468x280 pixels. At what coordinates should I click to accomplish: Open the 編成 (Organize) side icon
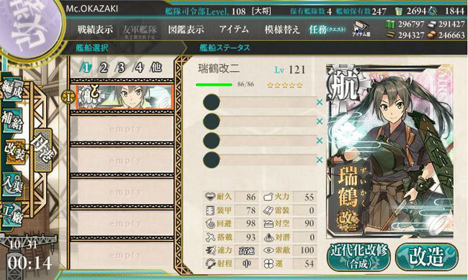pyautogui.click(x=12, y=90)
